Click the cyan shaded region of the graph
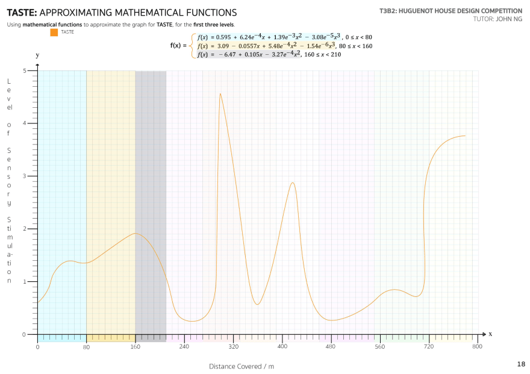Screen dimensions: 530x374 point(61,181)
